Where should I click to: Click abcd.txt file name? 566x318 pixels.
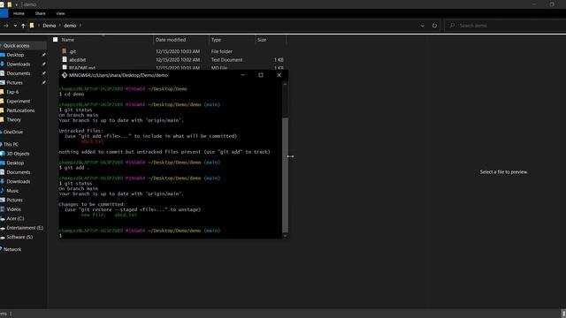[77, 60]
